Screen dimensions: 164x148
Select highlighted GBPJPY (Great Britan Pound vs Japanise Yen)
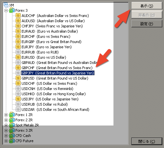point(58,73)
